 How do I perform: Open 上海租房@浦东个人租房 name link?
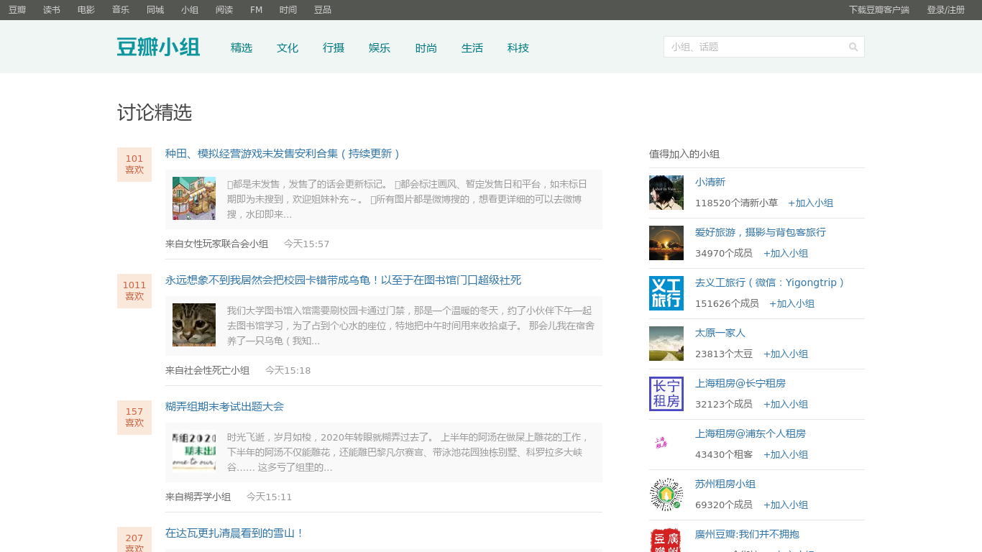[751, 434]
